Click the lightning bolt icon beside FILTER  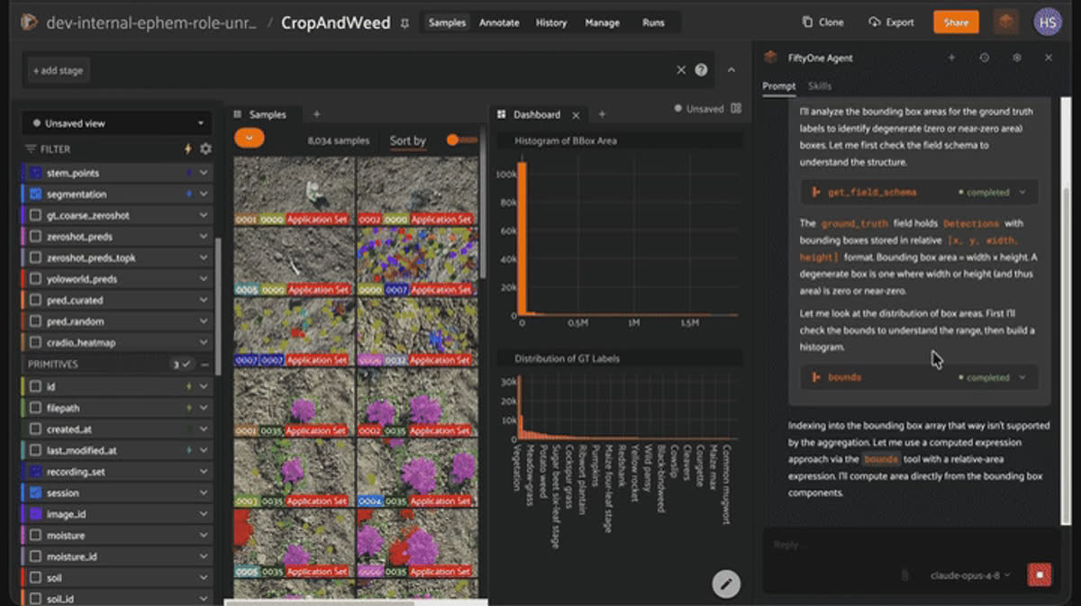coord(188,149)
